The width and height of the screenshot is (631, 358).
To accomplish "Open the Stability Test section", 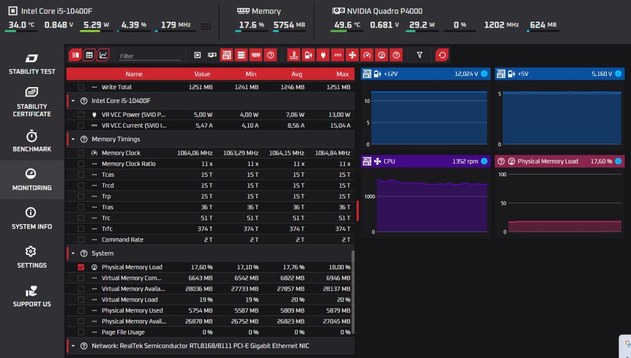I will (32, 64).
